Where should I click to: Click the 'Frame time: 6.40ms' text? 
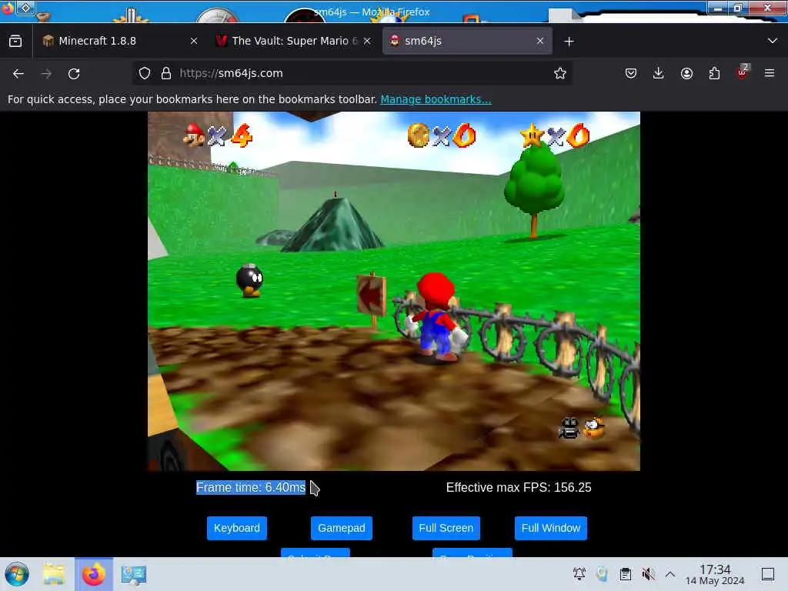click(251, 487)
